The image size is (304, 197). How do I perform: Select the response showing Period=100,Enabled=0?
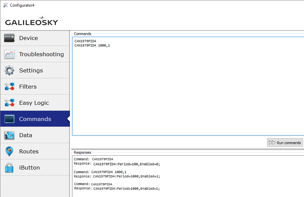127,164
